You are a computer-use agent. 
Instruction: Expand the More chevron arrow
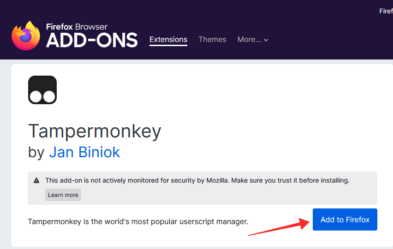pos(266,40)
